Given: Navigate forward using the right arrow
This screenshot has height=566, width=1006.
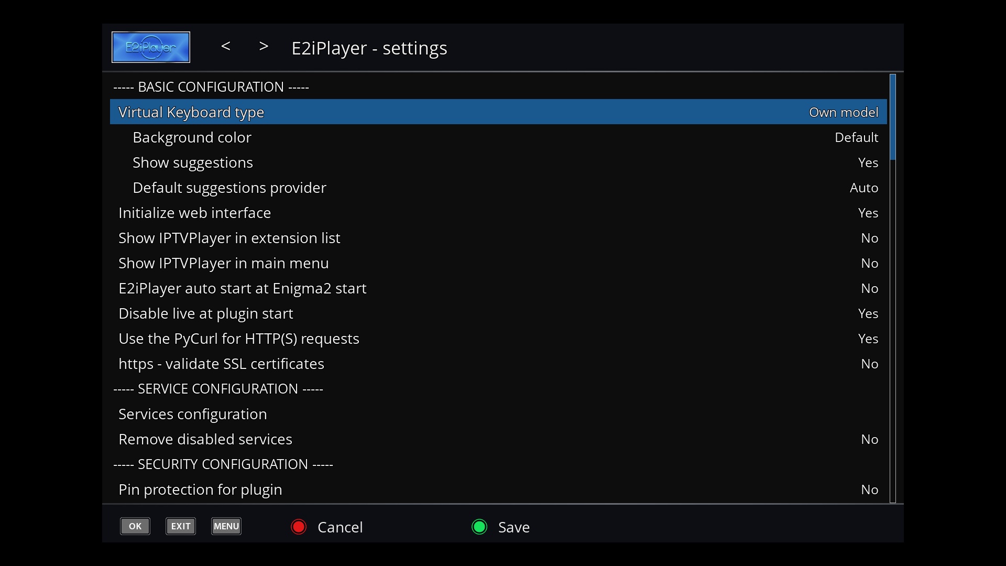Looking at the screenshot, I should [264, 47].
